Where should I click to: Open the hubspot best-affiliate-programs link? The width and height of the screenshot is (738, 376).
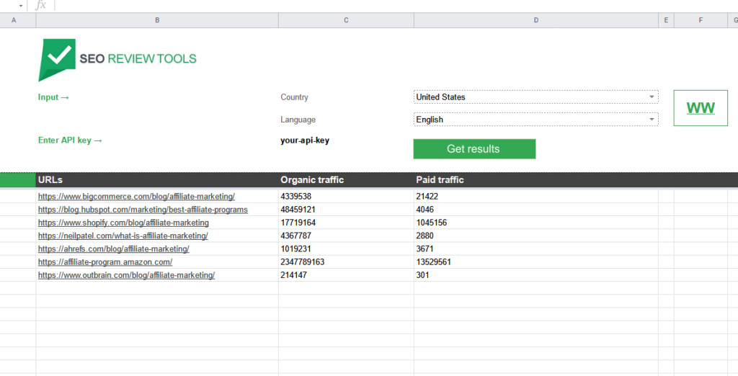pos(143,210)
